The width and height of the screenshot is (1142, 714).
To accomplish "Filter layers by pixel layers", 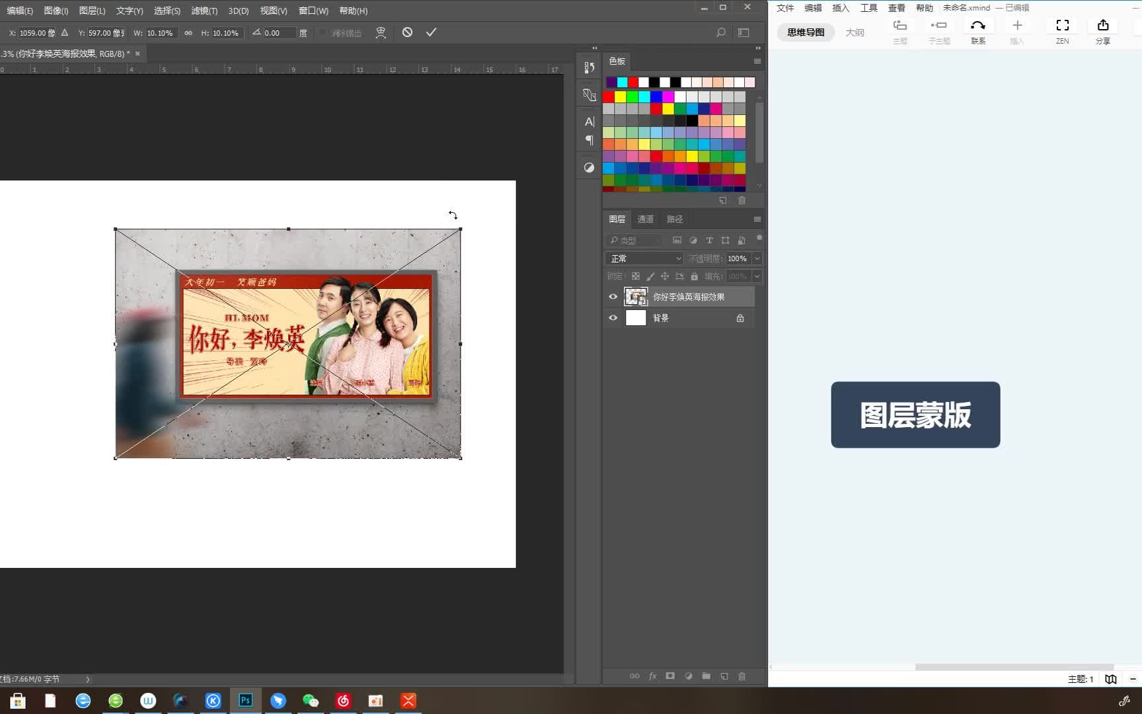I will [677, 240].
